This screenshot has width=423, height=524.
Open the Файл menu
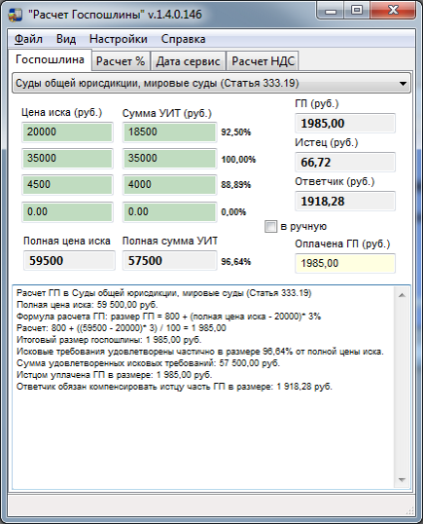point(28,39)
